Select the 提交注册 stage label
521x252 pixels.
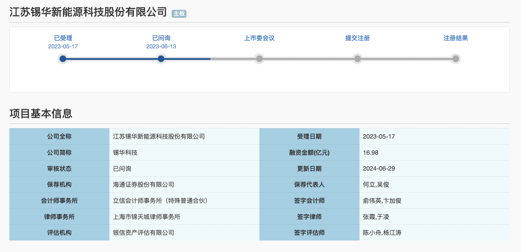tap(357, 38)
